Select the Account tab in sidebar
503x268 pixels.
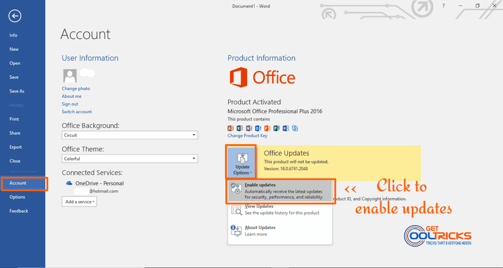point(23,183)
